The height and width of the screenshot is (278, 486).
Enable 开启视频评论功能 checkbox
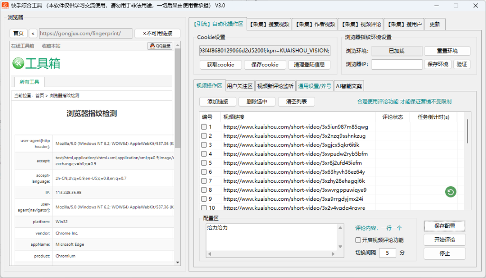pos(358,240)
